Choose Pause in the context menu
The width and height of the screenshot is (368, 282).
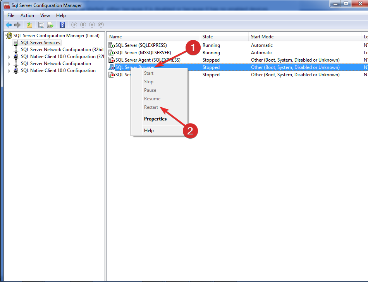click(x=150, y=90)
